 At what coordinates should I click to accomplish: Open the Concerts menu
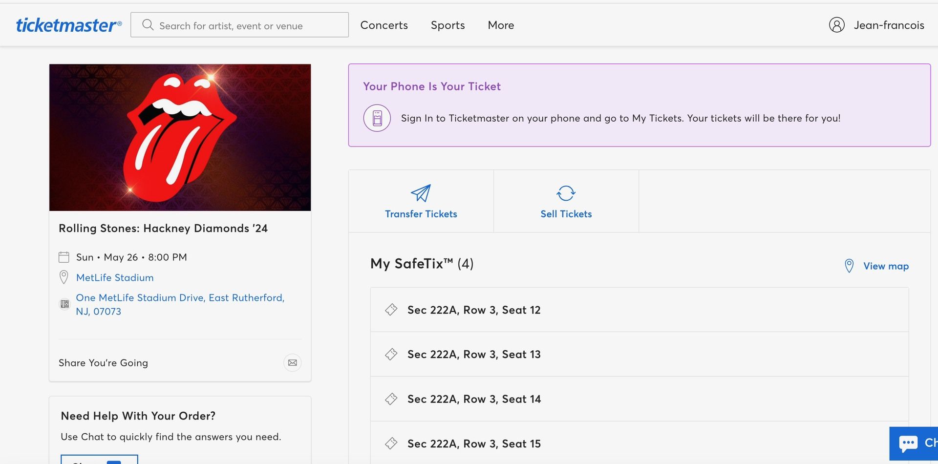(x=384, y=25)
